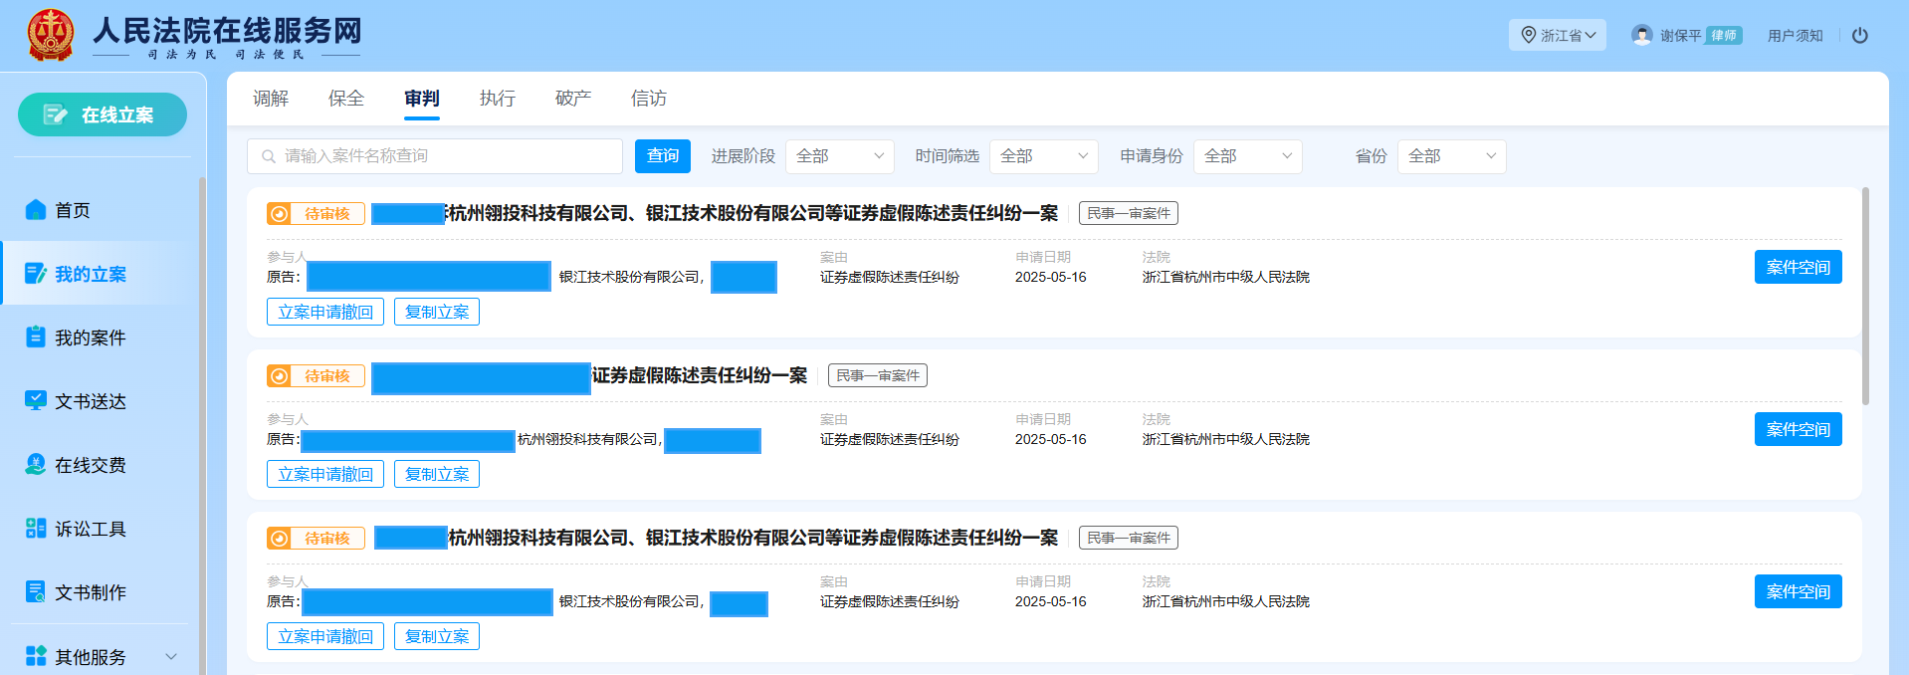1909x675 pixels.
Task: Open the 信访 tab
Action: click(649, 99)
